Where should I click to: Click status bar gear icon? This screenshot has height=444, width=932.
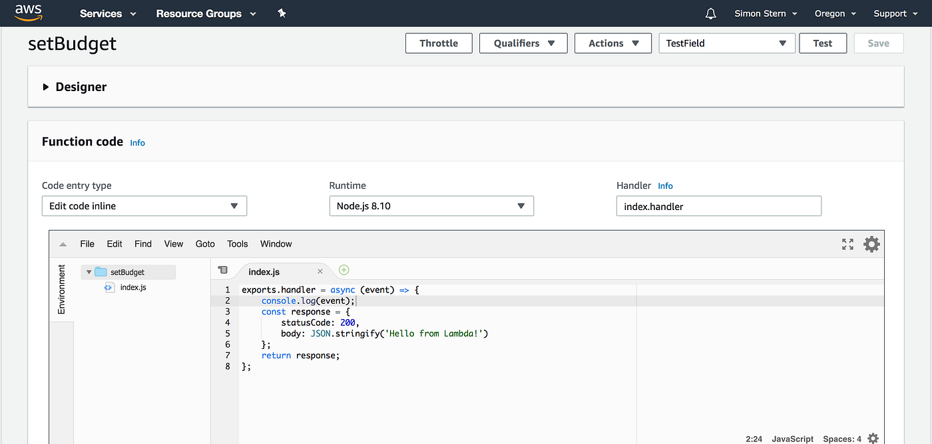(x=873, y=438)
